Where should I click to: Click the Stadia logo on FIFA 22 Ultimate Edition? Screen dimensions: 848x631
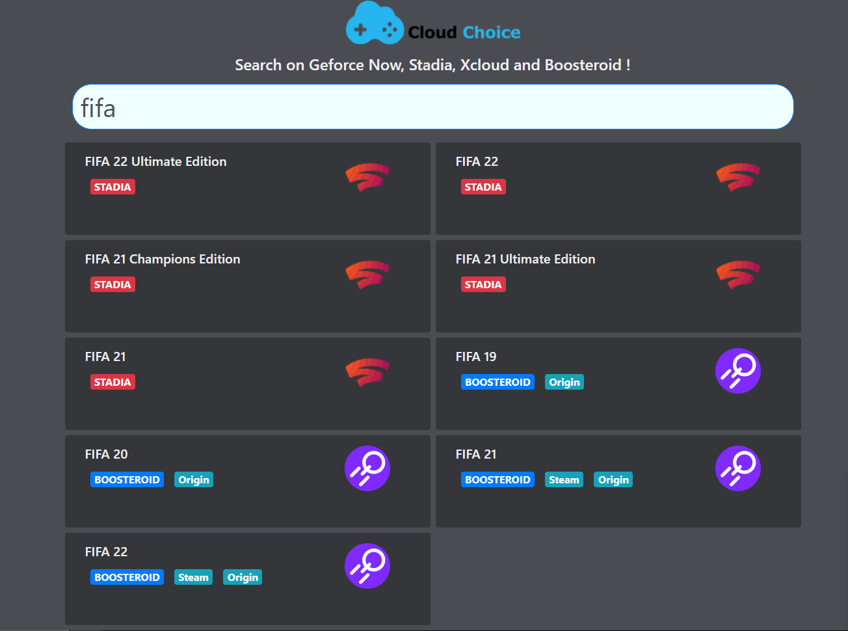367,177
